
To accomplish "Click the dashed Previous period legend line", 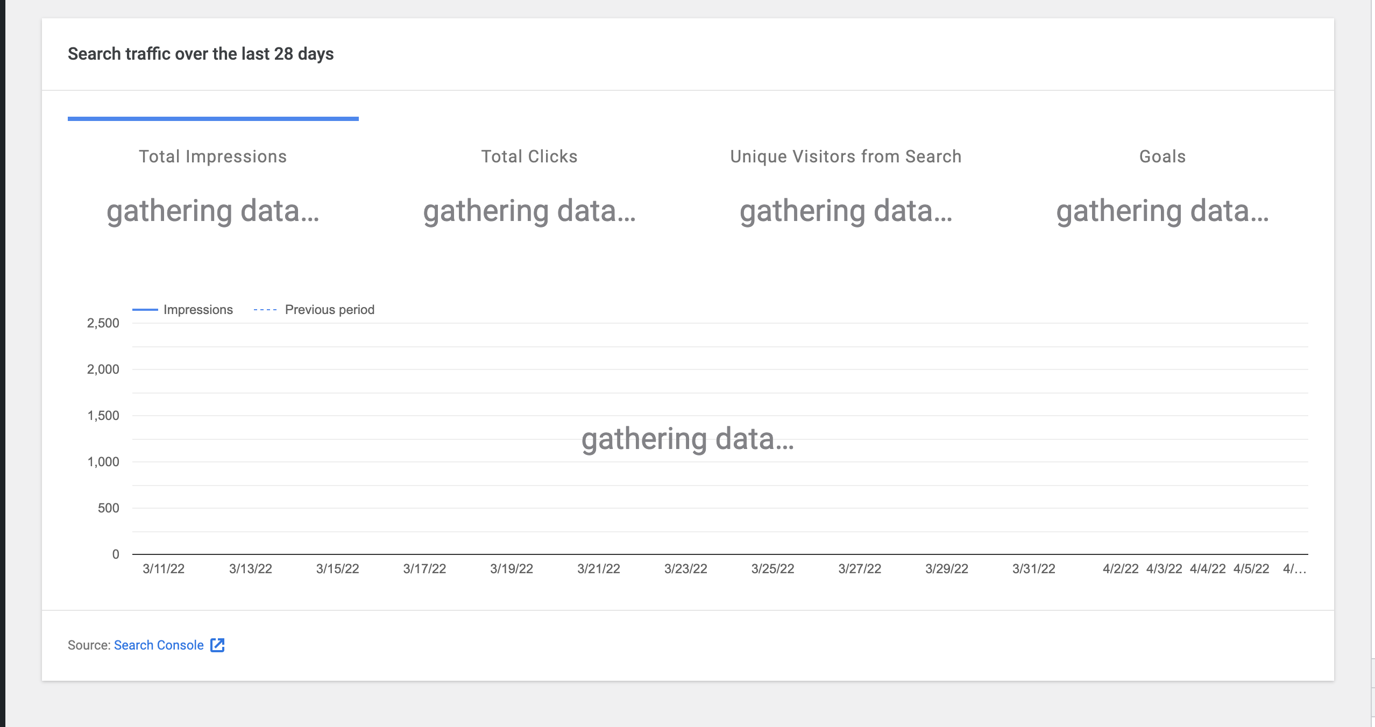I will click(x=265, y=310).
